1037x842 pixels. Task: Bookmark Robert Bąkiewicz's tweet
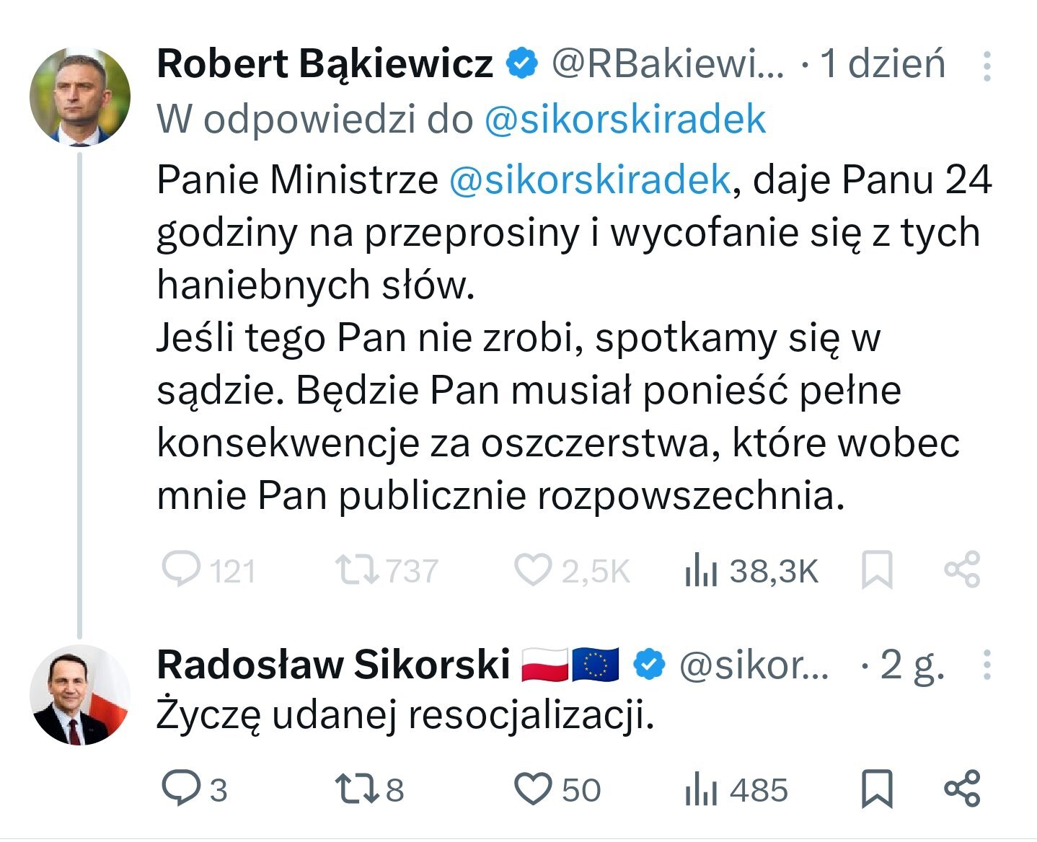click(878, 570)
